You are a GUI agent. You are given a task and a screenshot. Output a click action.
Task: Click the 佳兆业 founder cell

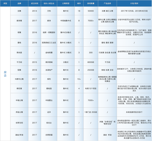point(50,124)
